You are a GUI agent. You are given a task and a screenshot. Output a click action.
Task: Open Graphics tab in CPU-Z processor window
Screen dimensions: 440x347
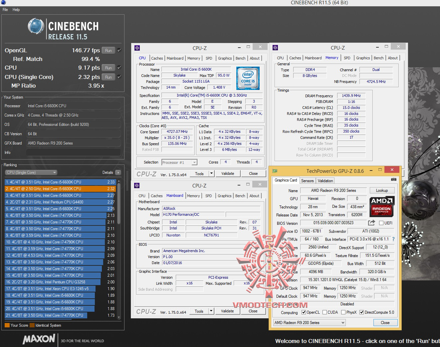click(x=225, y=58)
